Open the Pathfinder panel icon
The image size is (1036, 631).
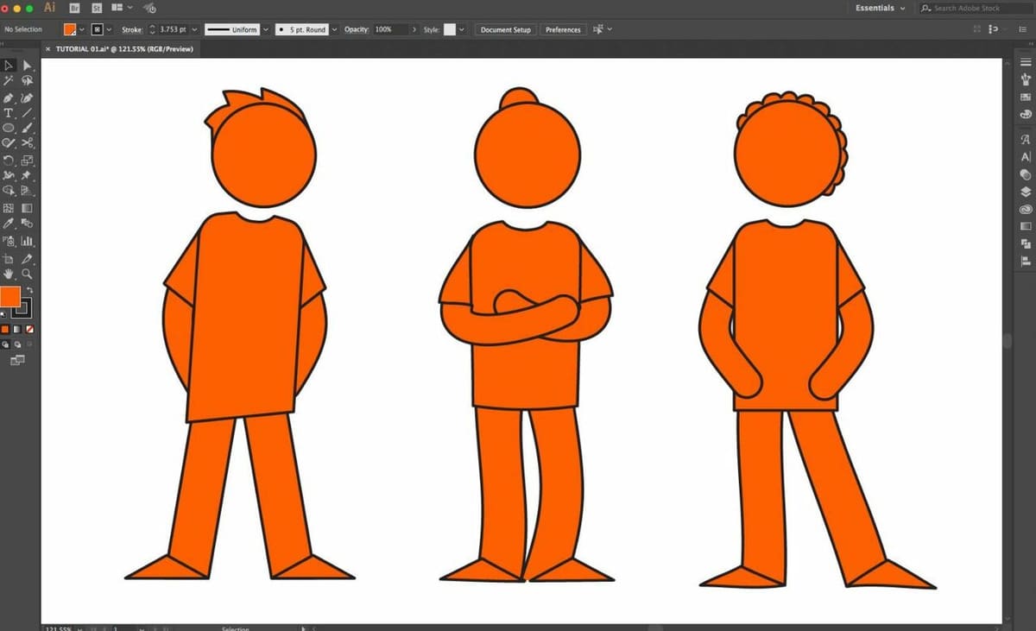point(1026,244)
